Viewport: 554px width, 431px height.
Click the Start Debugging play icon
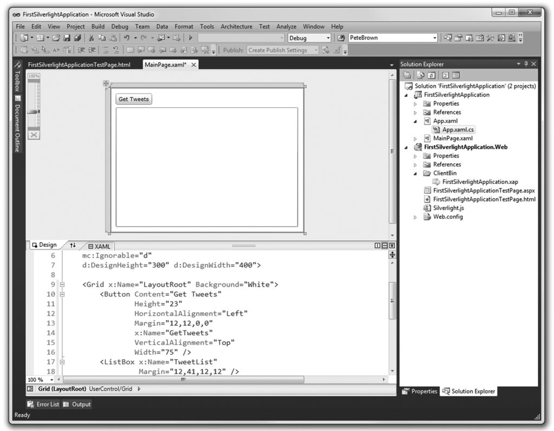pyautogui.click(x=191, y=38)
